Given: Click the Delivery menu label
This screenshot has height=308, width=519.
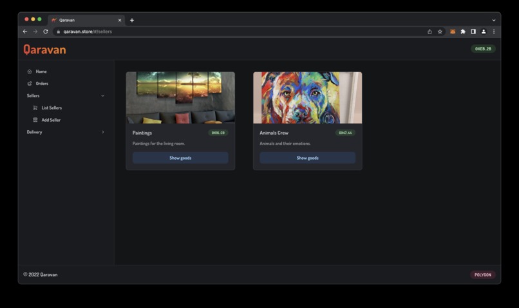Looking at the screenshot, I should click(34, 132).
